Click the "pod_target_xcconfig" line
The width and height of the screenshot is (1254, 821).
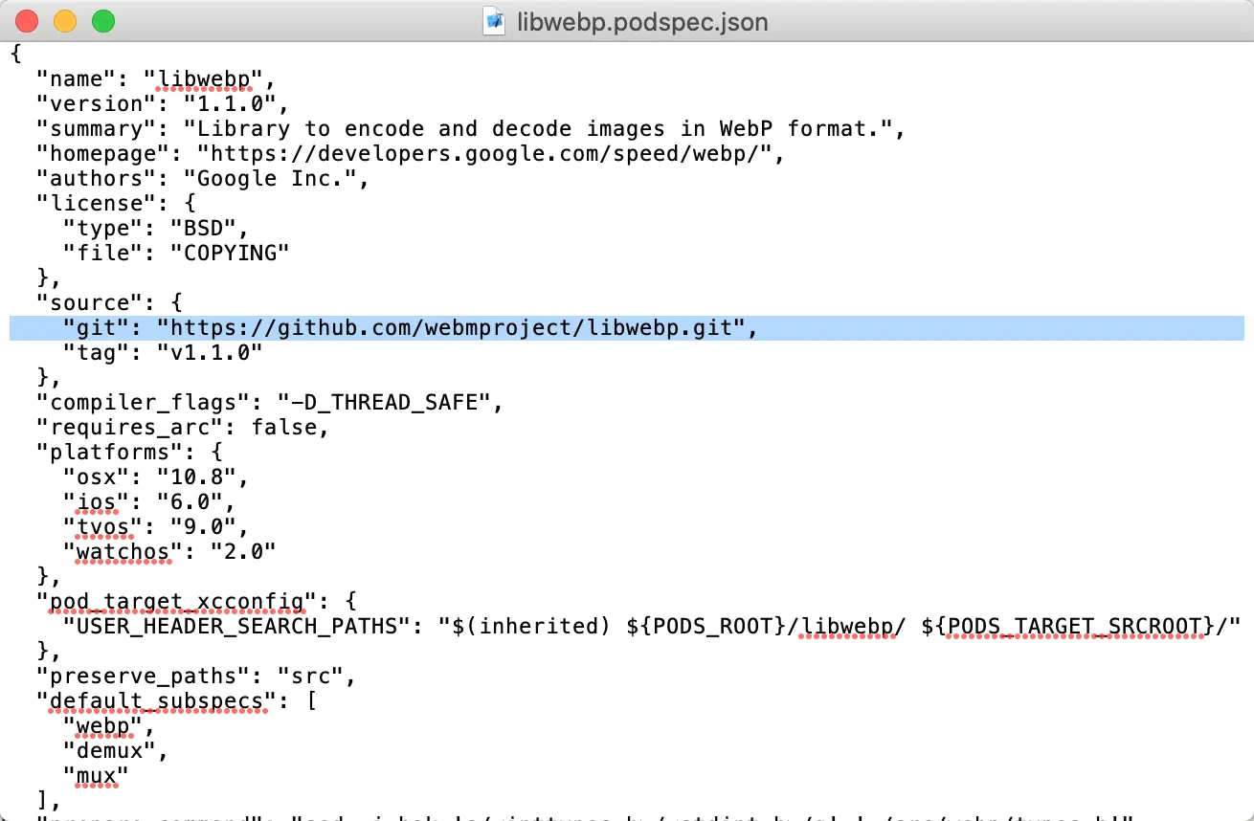[196, 601]
